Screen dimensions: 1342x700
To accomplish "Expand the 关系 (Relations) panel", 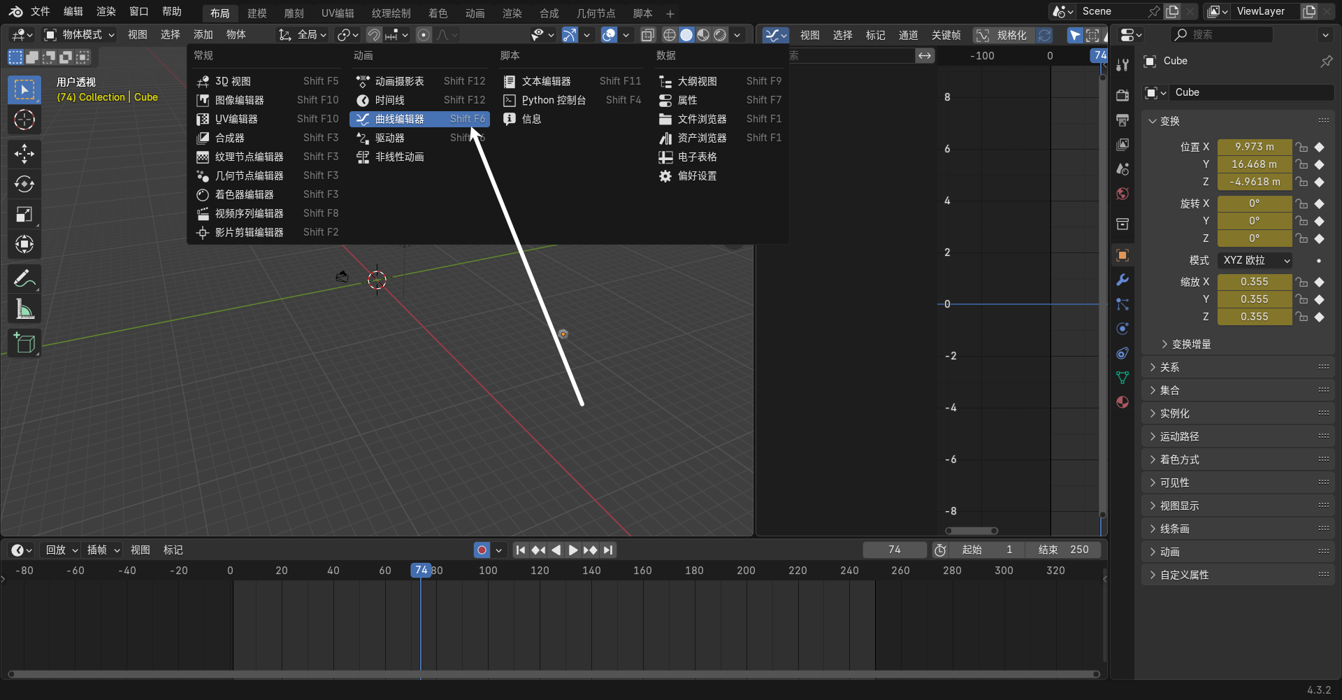I will (1169, 367).
